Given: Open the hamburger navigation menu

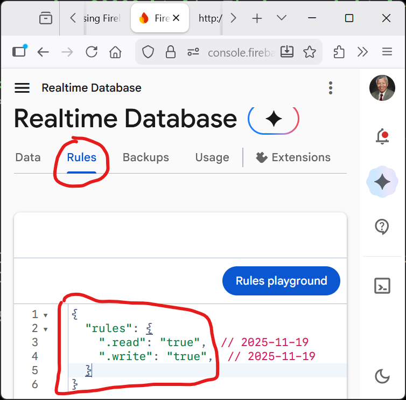Looking at the screenshot, I should [x=22, y=88].
